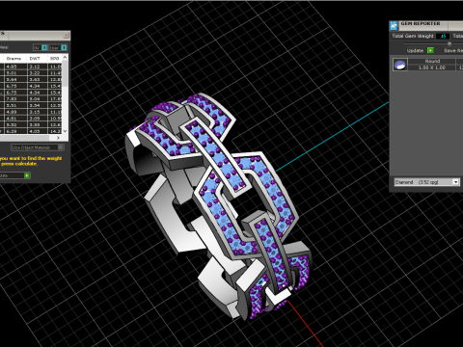Toggle the cyan switch left of User
463x347 pixels.
(44, 47)
